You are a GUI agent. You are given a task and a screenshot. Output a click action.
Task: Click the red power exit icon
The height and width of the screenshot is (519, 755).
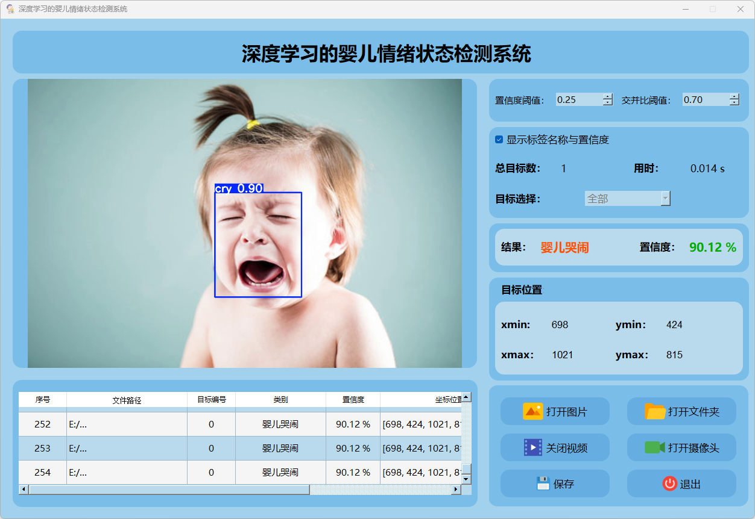click(x=669, y=483)
